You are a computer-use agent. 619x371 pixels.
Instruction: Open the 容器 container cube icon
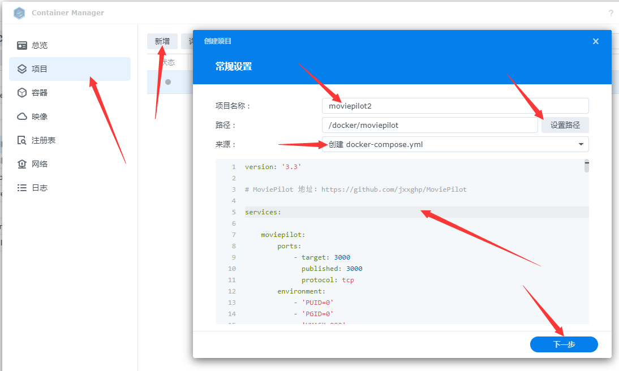(x=22, y=93)
